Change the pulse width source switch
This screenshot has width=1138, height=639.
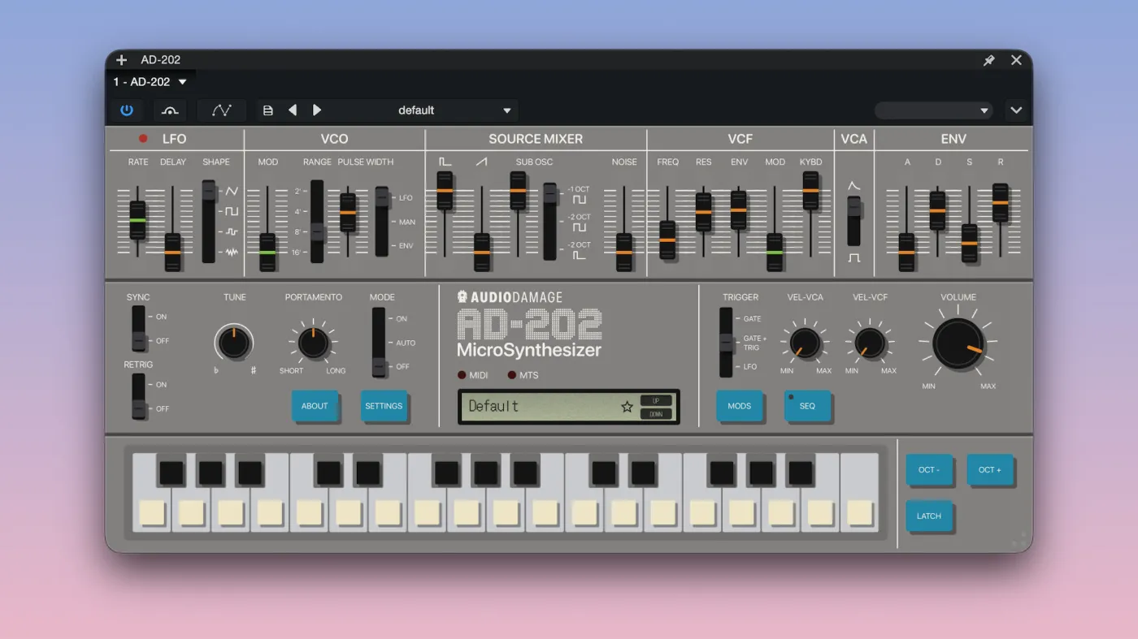(x=382, y=221)
